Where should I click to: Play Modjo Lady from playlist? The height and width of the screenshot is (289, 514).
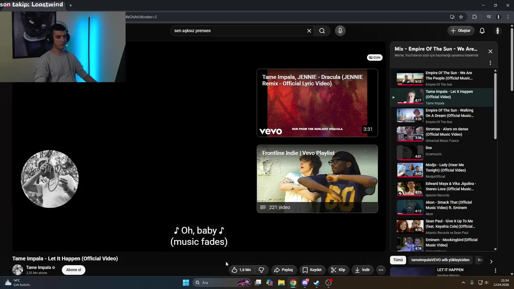tap(442, 171)
